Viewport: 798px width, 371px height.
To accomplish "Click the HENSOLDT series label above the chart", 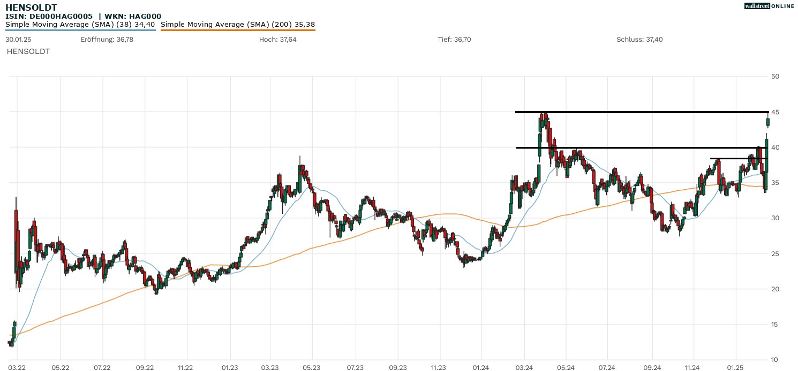I will 28,52.
